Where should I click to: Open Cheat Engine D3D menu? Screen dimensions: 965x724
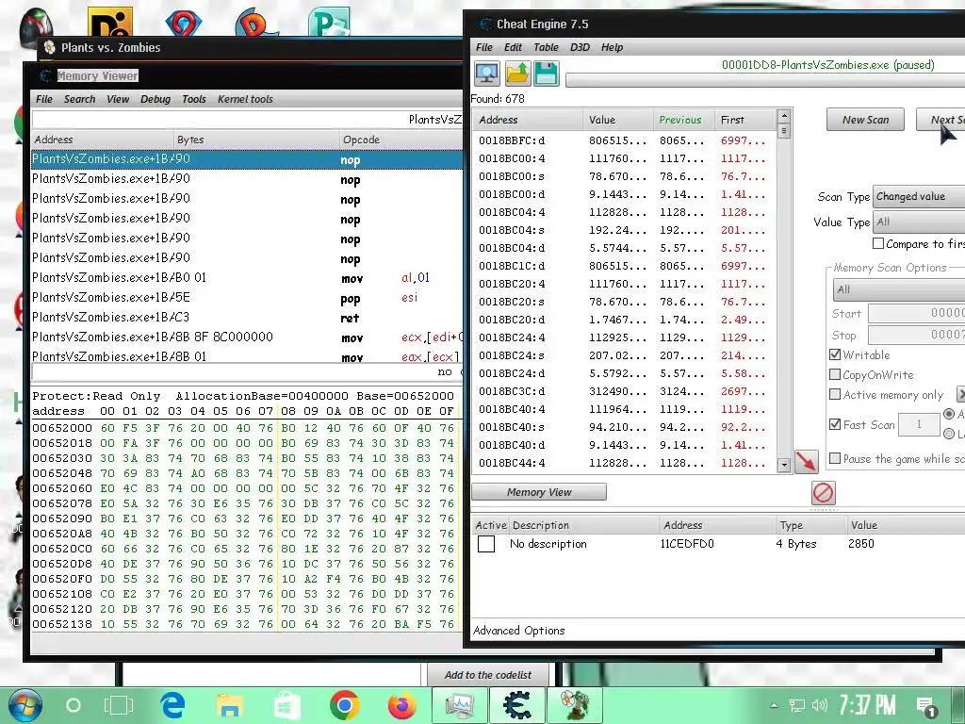pyautogui.click(x=580, y=47)
